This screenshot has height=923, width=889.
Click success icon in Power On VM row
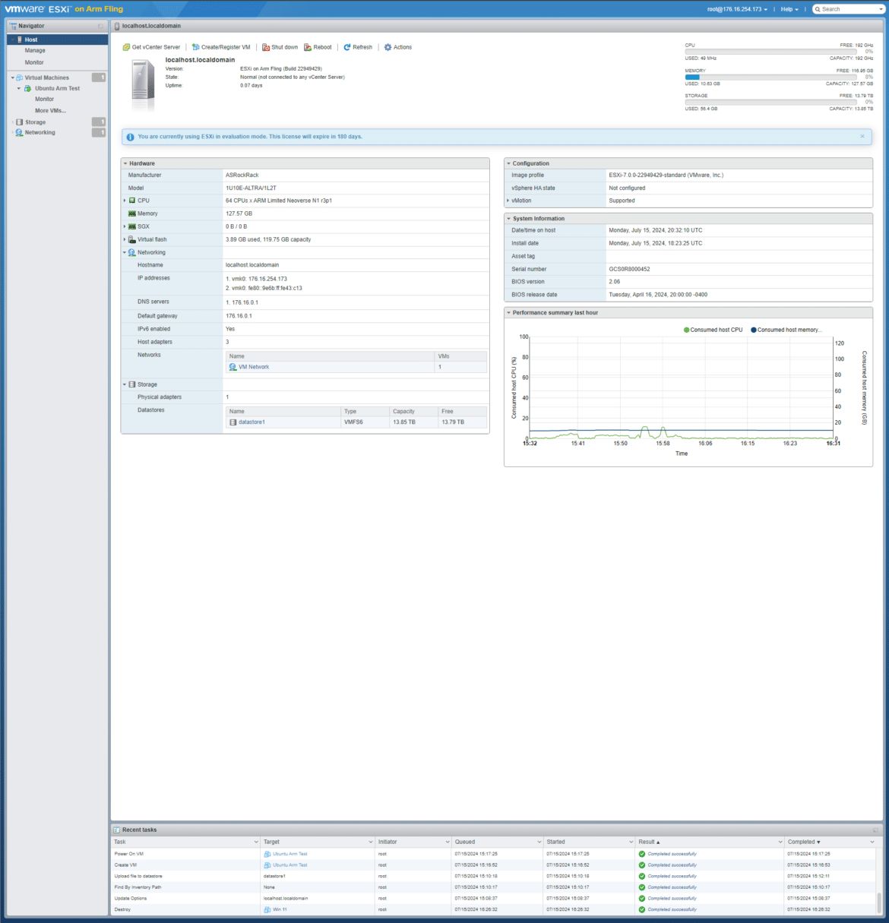tap(642, 854)
